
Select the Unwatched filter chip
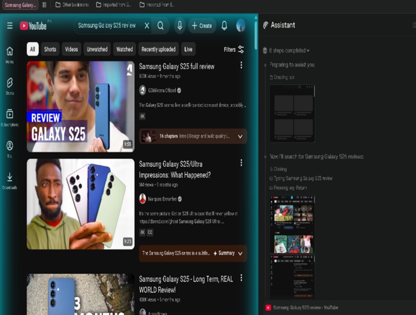tap(97, 49)
